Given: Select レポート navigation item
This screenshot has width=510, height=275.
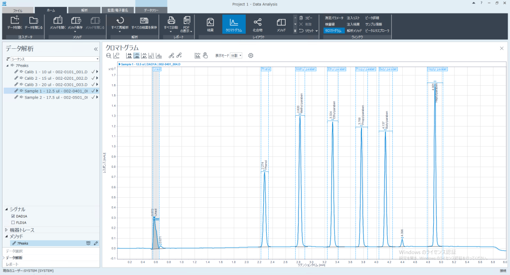Looking at the screenshot, I should (12, 264).
